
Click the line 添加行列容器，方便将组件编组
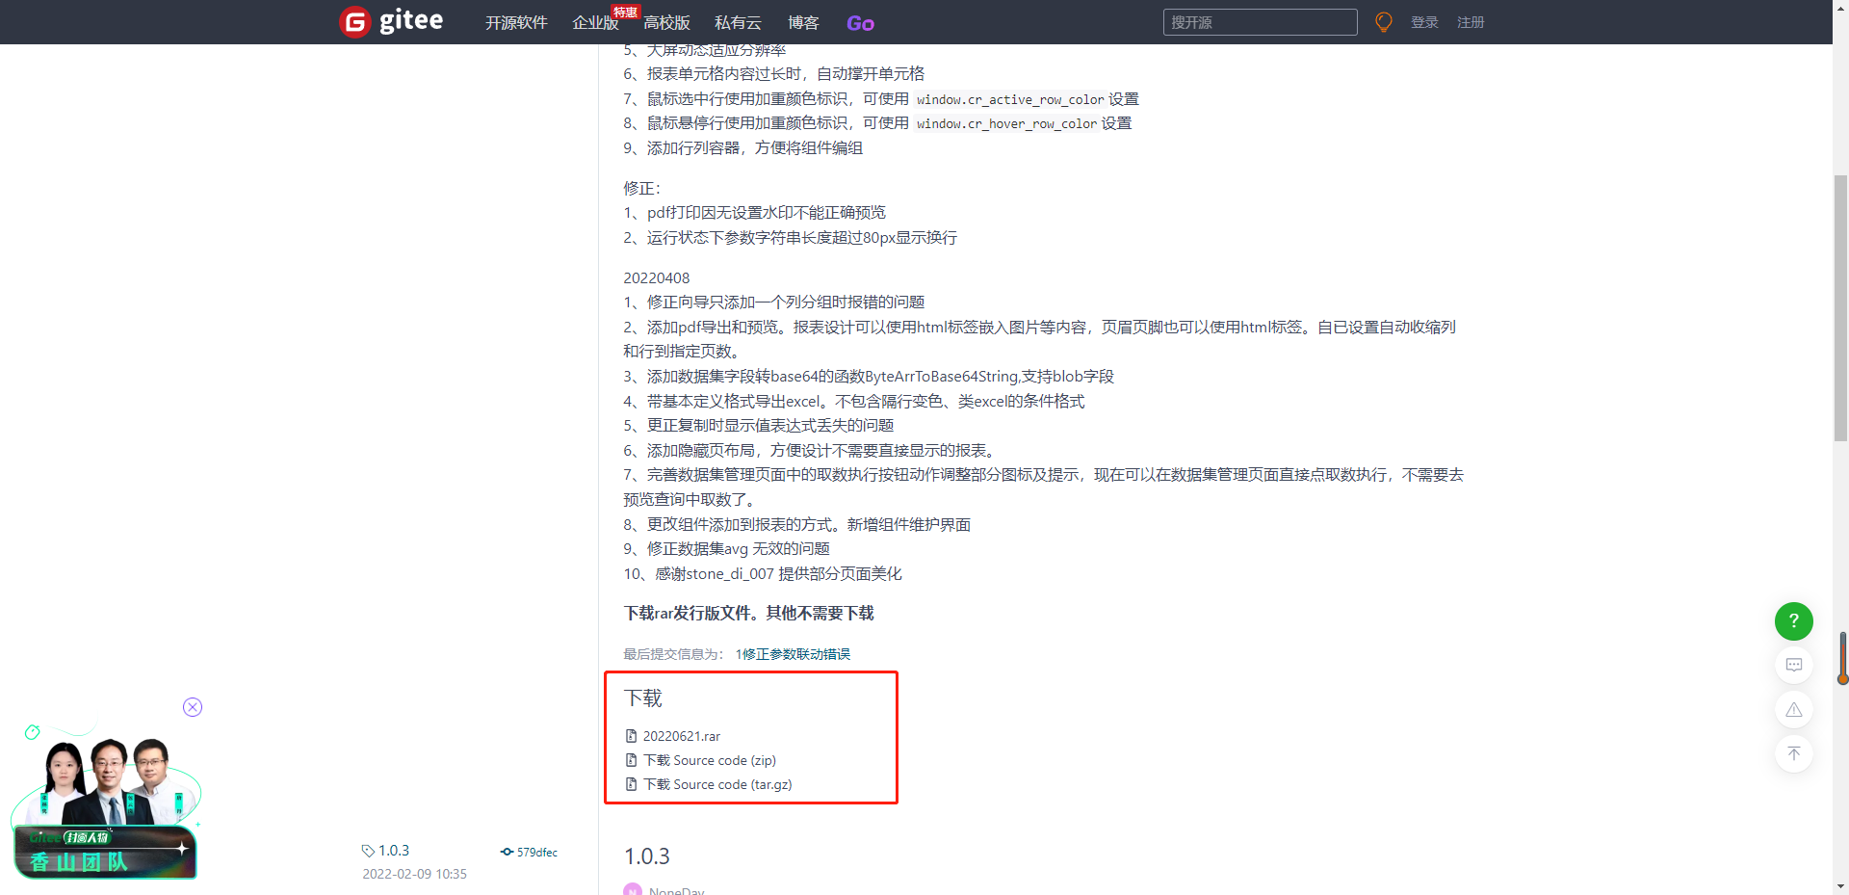click(755, 148)
